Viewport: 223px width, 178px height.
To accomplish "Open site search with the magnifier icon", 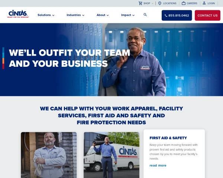I will pyautogui.click(x=145, y=15).
